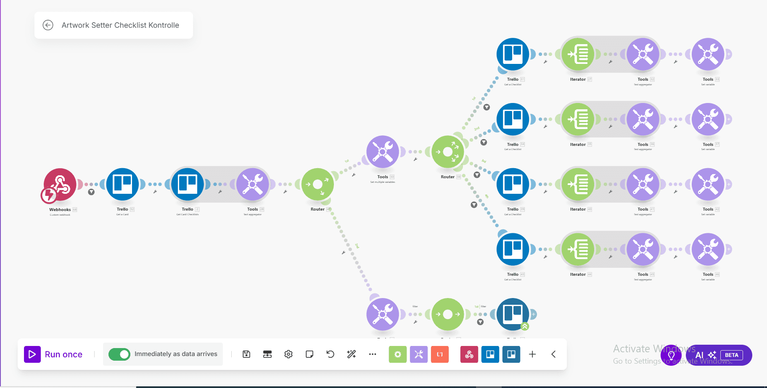
Task: Open the Trello Get a Card module
Action: coord(122,185)
